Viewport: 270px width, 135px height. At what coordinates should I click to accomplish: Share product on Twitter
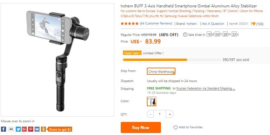[18, 129]
